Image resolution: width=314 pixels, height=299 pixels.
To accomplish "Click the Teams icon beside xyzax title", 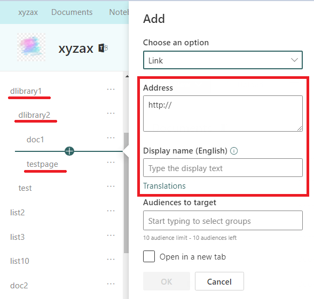I will [x=103, y=48].
